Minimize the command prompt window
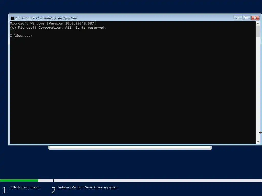The width and height of the screenshot is (262, 196). tap(238, 18)
